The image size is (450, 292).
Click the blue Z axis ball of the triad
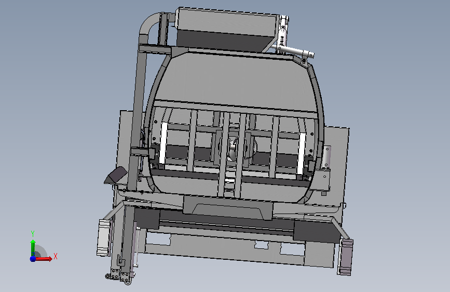click(x=33, y=259)
